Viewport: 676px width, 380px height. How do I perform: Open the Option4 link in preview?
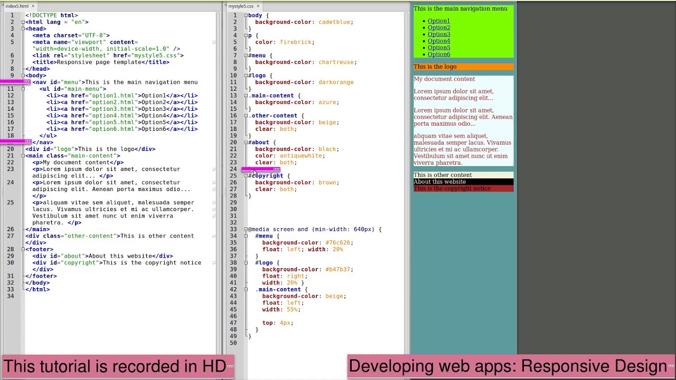pos(439,41)
